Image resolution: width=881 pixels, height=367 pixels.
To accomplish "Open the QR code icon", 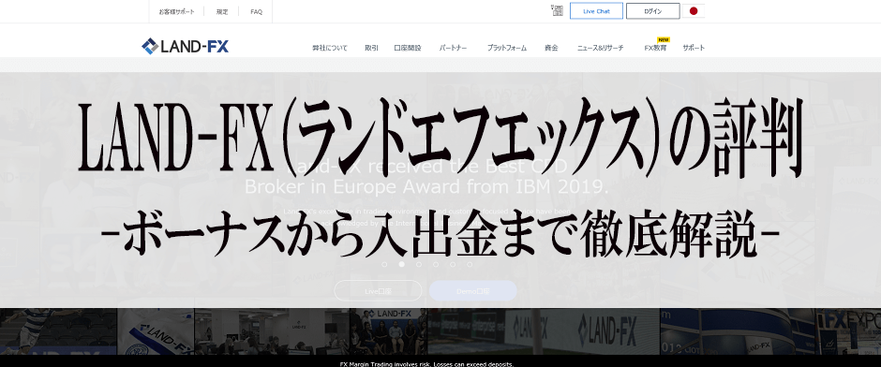I will pyautogui.click(x=557, y=10).
